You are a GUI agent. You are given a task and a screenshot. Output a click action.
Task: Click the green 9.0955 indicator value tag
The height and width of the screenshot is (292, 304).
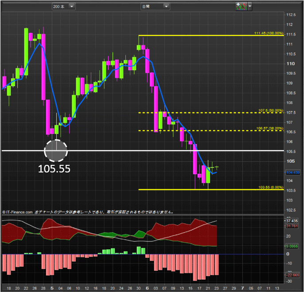click(292, 246)
